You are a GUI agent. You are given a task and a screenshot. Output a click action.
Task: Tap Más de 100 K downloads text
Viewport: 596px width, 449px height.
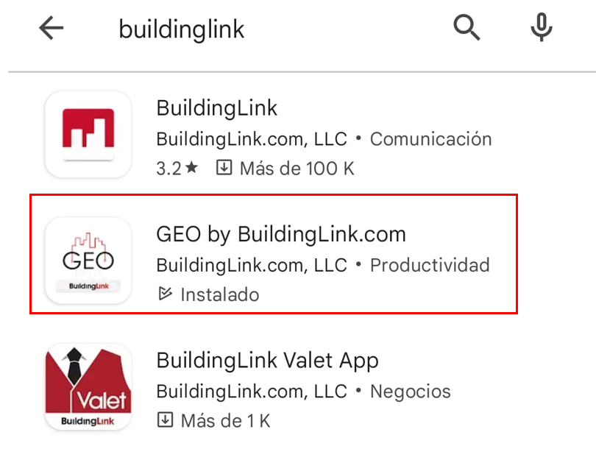pos(297,169)
